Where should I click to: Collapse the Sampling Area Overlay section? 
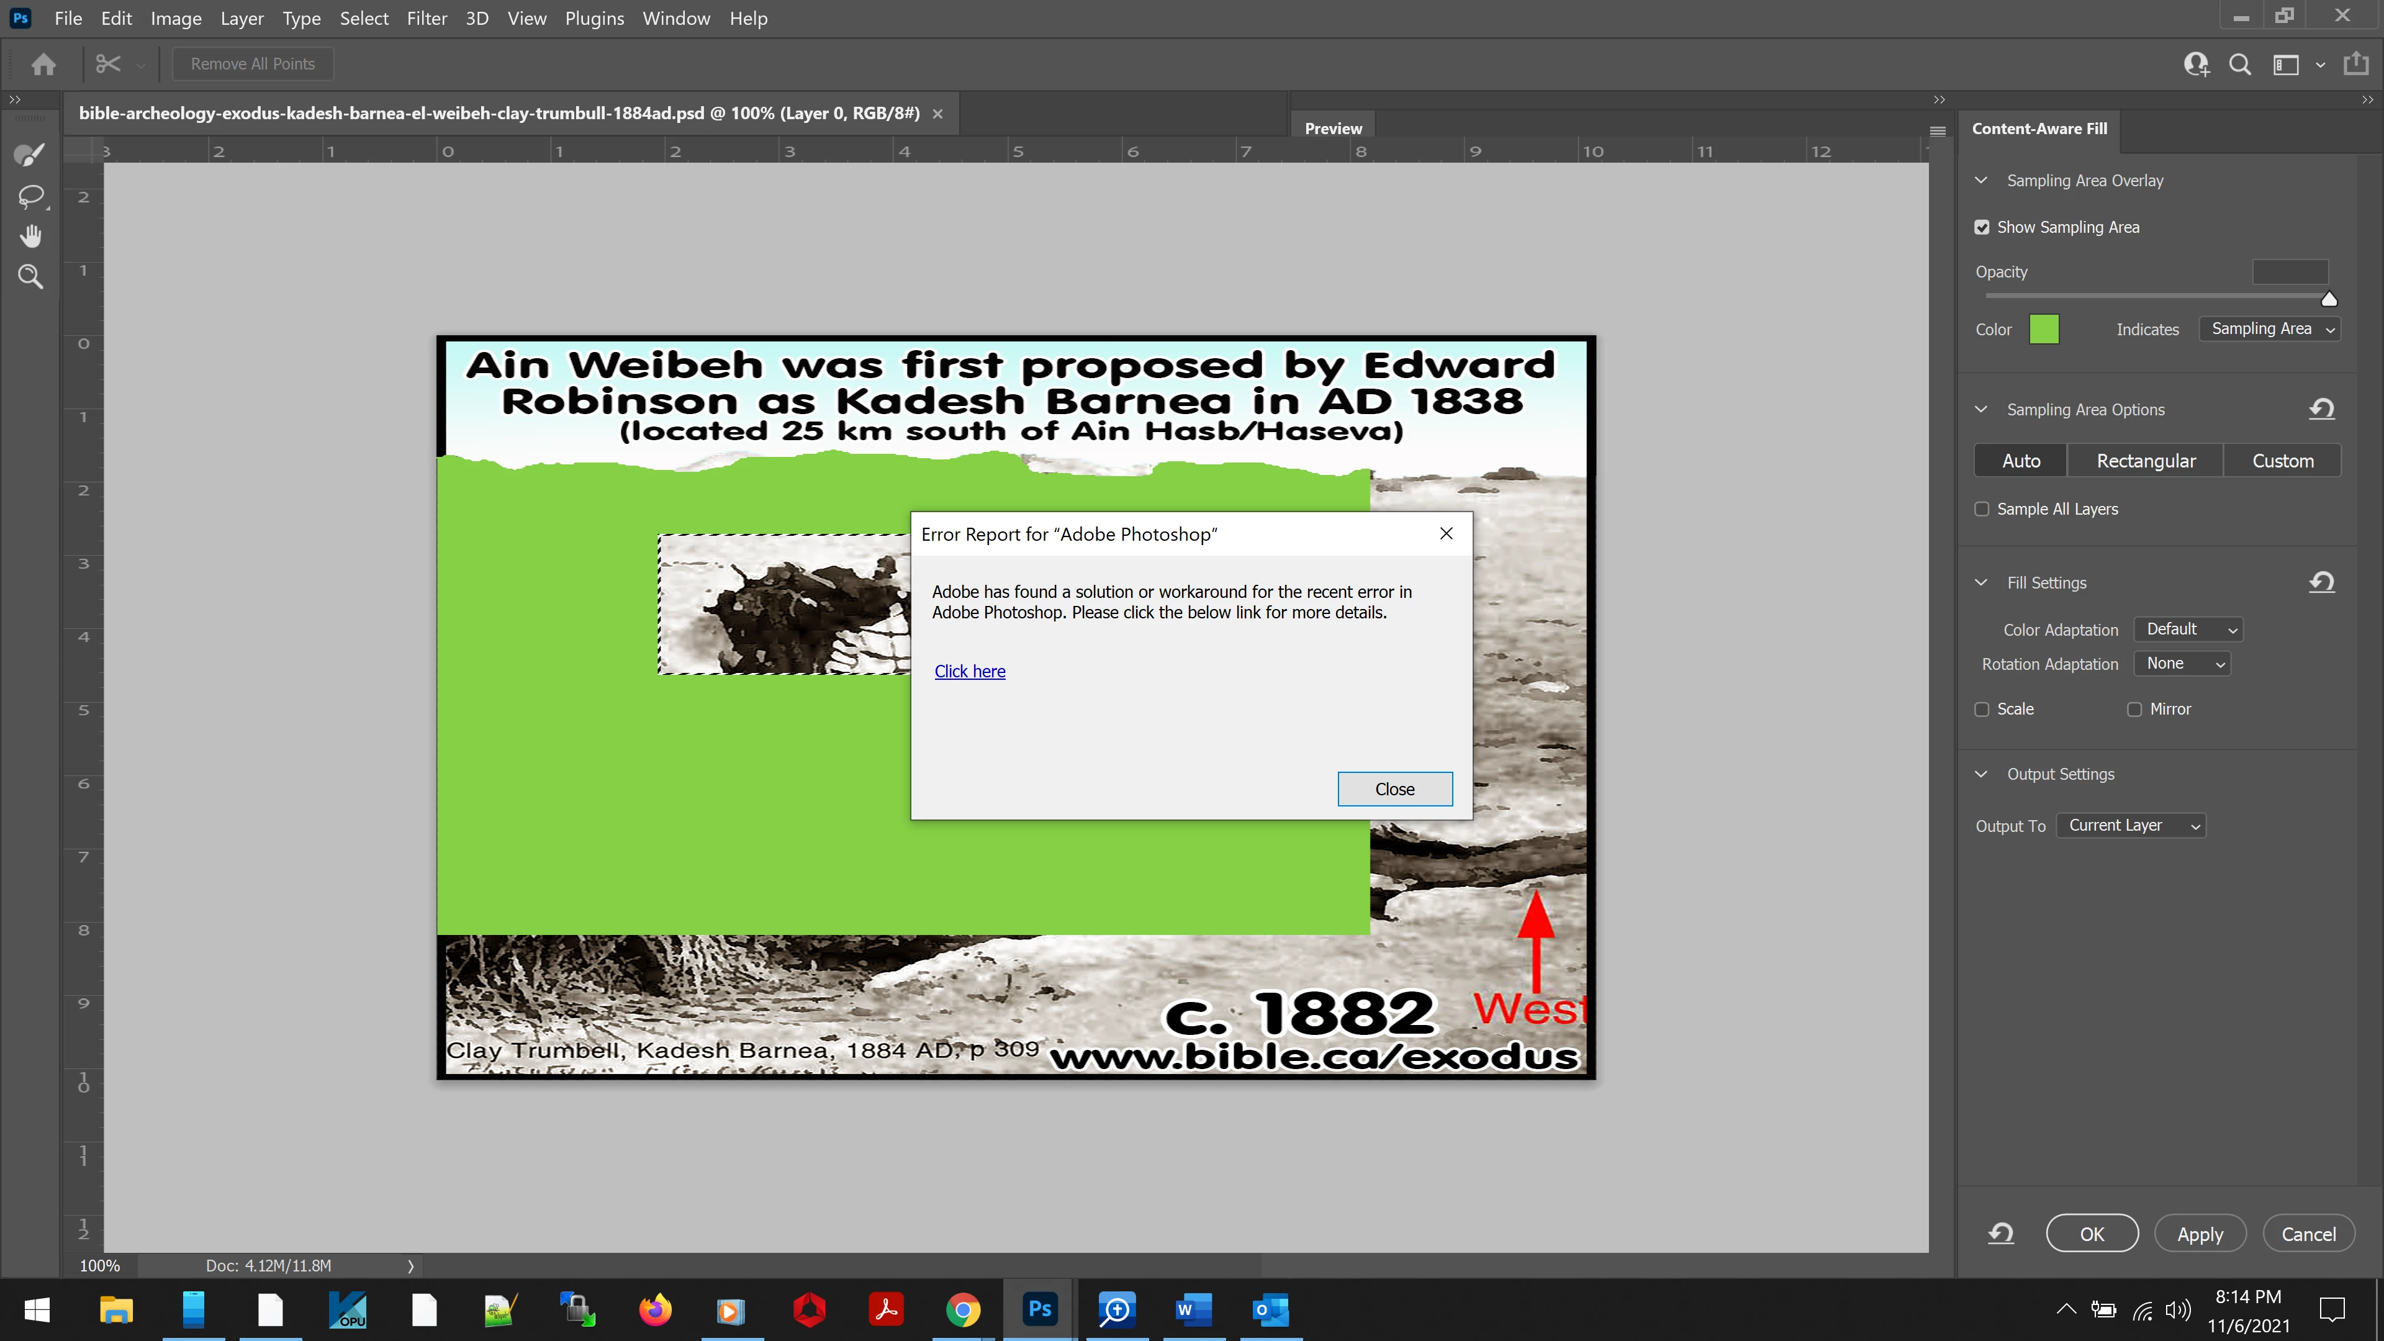pos(1980,181)
